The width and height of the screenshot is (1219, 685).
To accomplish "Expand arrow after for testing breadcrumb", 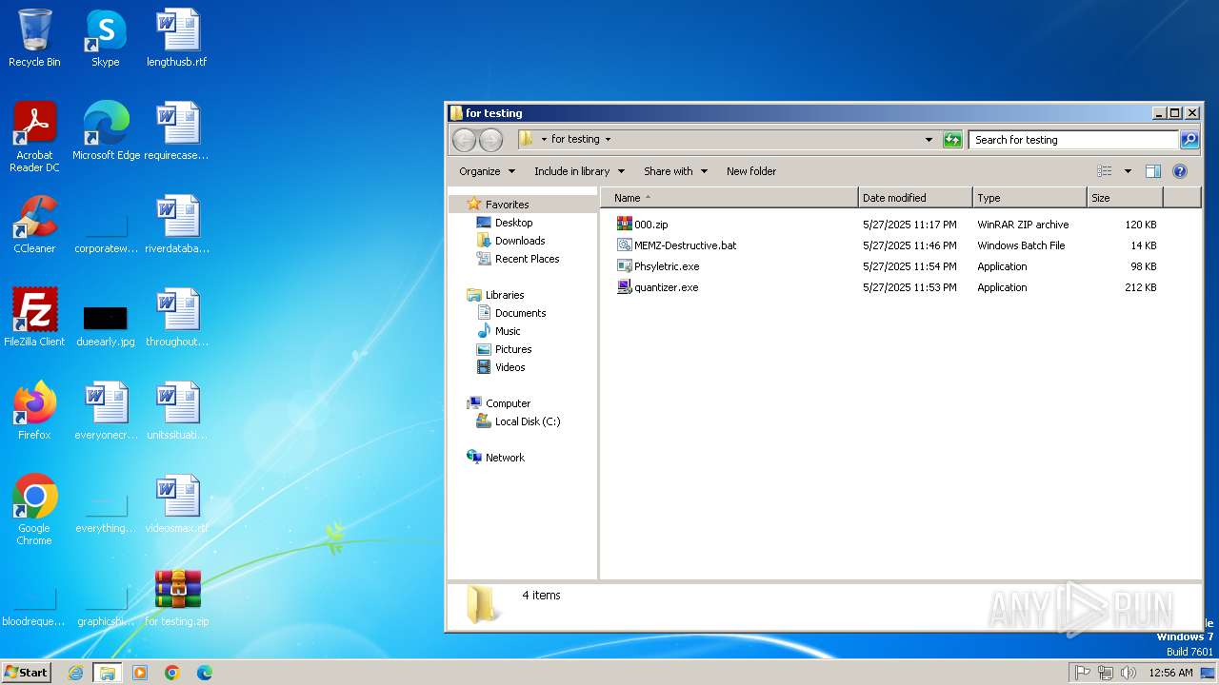I will click(608, 140).
